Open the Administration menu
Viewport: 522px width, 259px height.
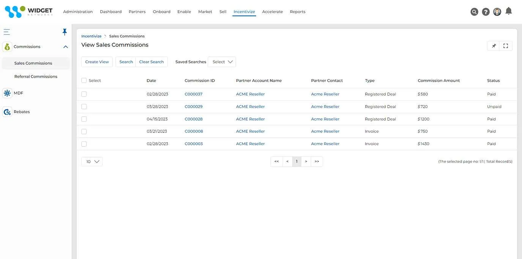pos(78,12)
